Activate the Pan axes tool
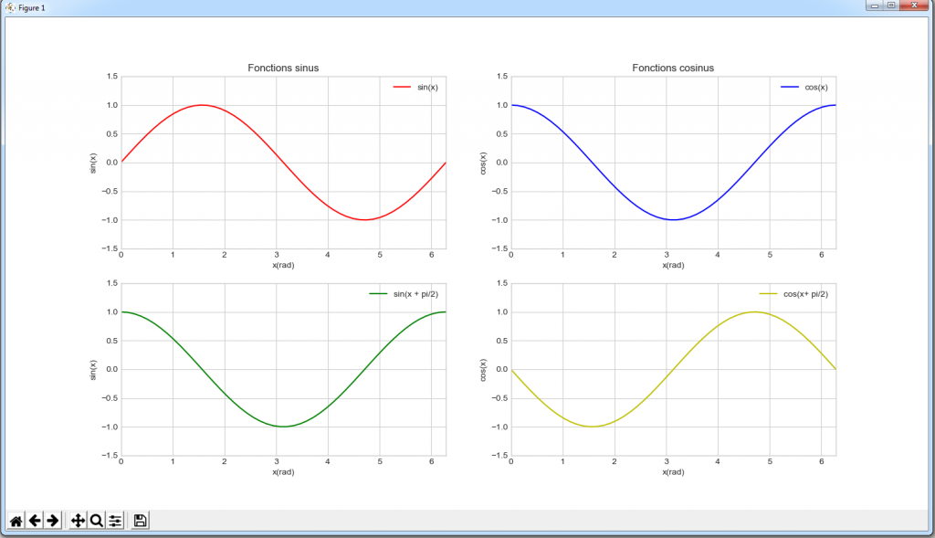The height and width of the screenshot is (538, 935). pyautogui.click(x=78, y=521)
